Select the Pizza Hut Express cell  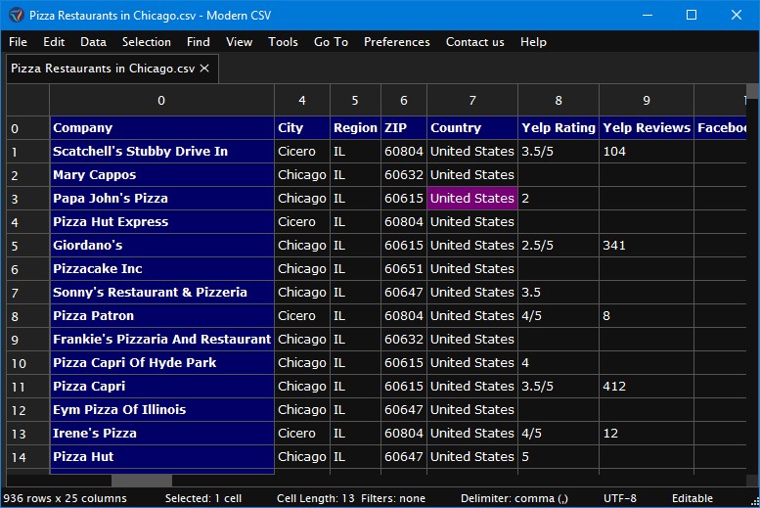[162, 222]
